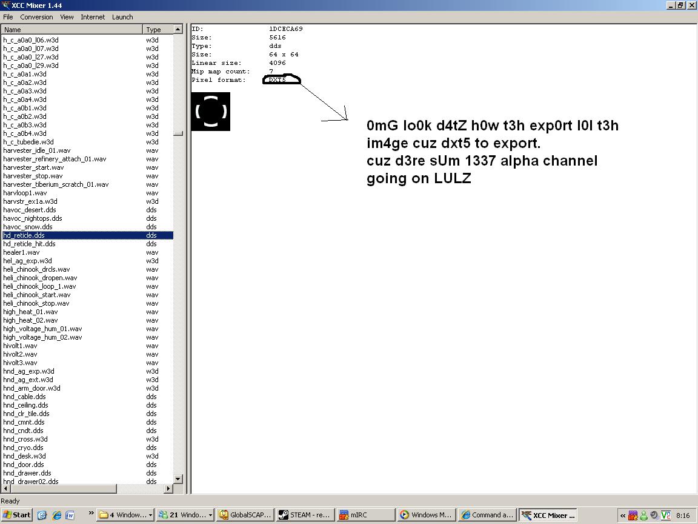698x524 pixels.
Task: Click the Start button
Action: coord(16,515)
